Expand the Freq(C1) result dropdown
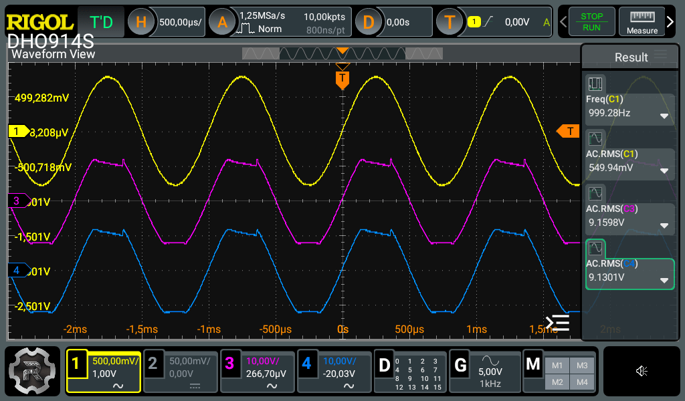 tap(664, 116)
